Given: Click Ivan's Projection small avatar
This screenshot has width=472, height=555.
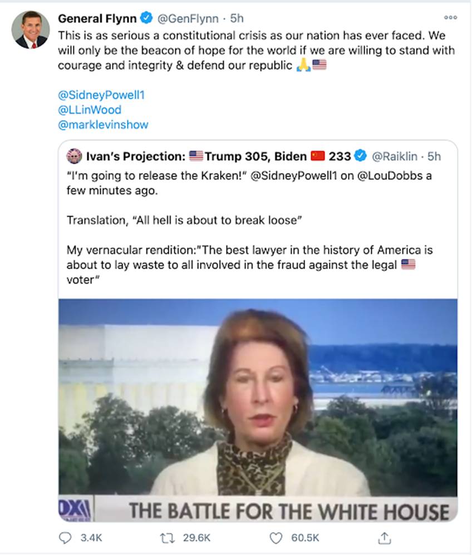Looking at the screenshot, I should tap(74, 156).
